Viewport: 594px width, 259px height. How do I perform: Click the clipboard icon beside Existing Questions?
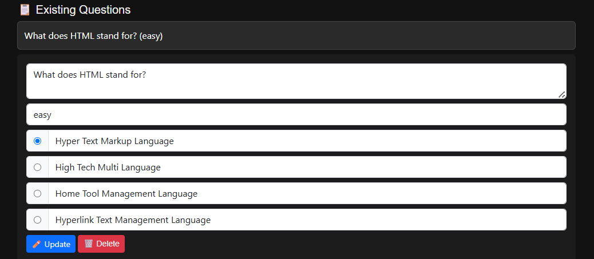(25, 10)
